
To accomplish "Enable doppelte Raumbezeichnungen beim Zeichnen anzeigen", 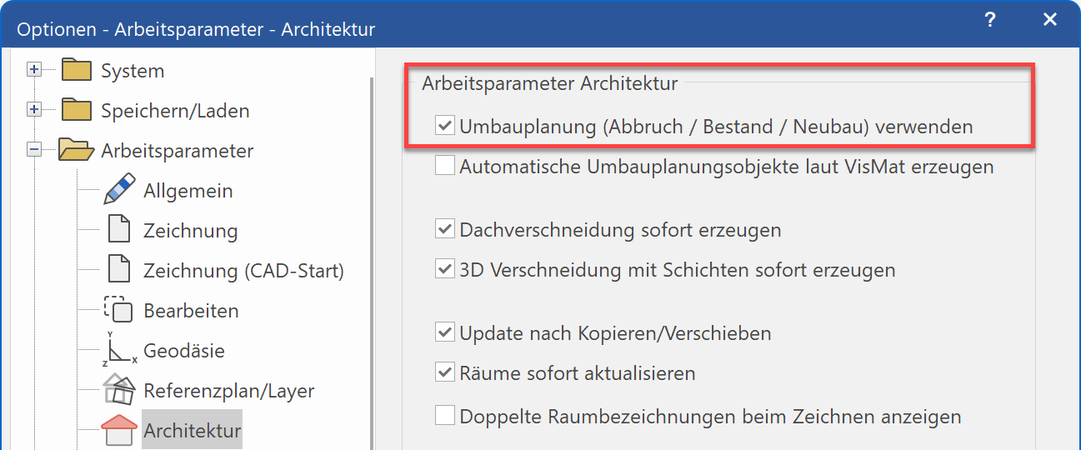I will point(445,416).
